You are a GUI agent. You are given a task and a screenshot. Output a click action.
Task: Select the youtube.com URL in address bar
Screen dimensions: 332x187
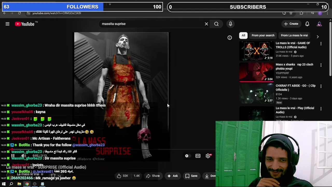(x=57, y=13)
